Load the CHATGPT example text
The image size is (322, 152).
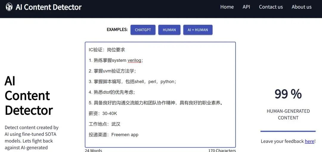pyautogui.click(x=143, y=30)
